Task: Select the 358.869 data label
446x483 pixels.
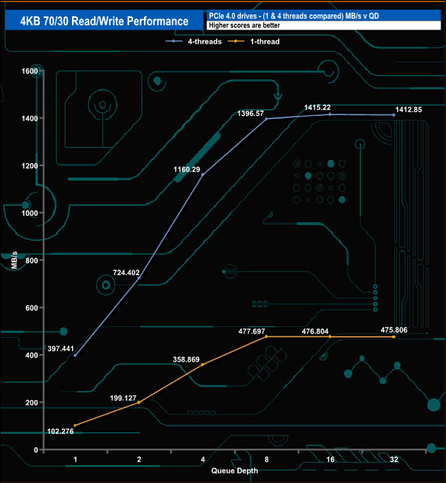Action: (186, 360)
